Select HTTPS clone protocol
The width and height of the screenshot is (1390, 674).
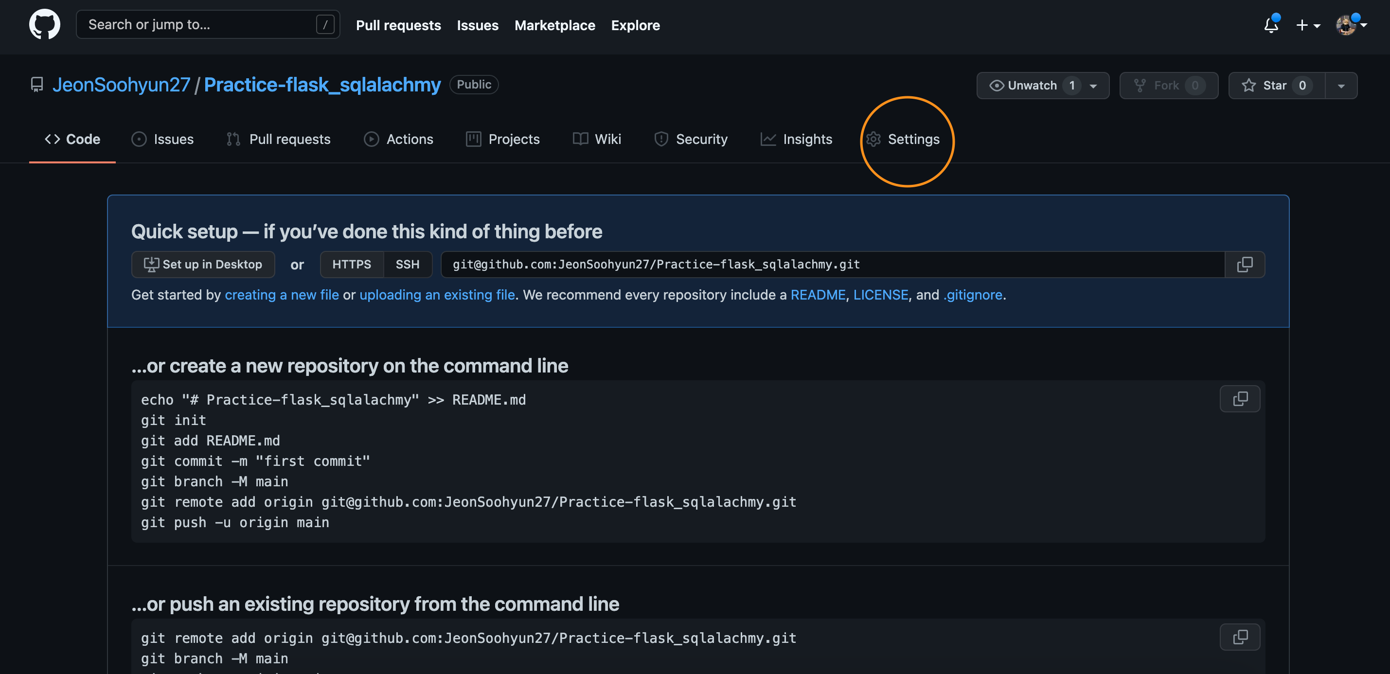tap(351, 265)
